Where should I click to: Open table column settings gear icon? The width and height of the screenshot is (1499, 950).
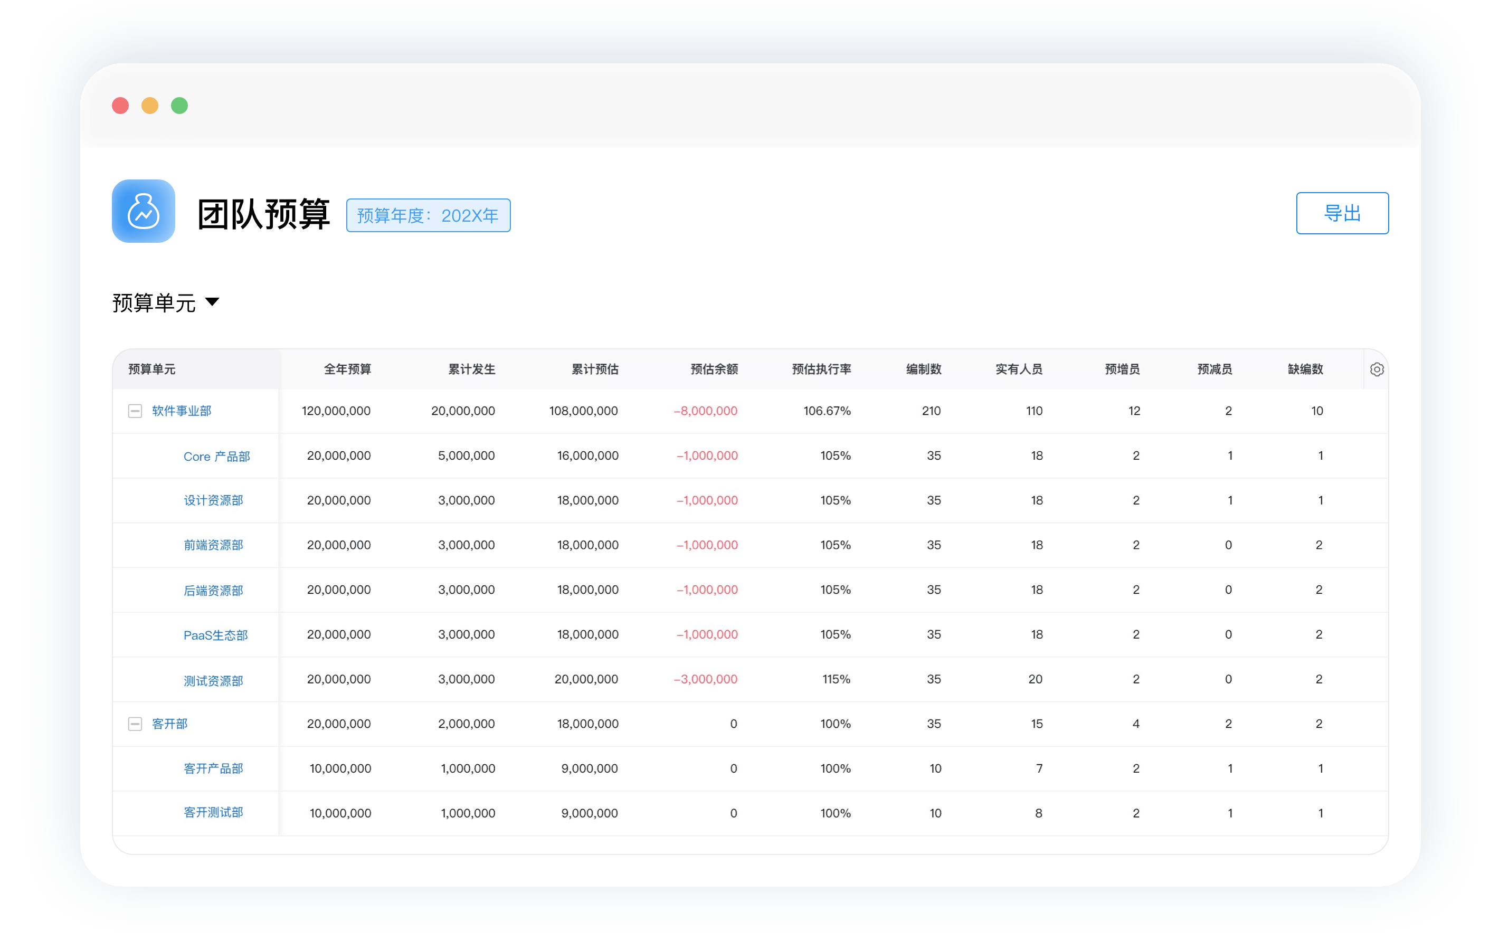tap(1377, 370)
